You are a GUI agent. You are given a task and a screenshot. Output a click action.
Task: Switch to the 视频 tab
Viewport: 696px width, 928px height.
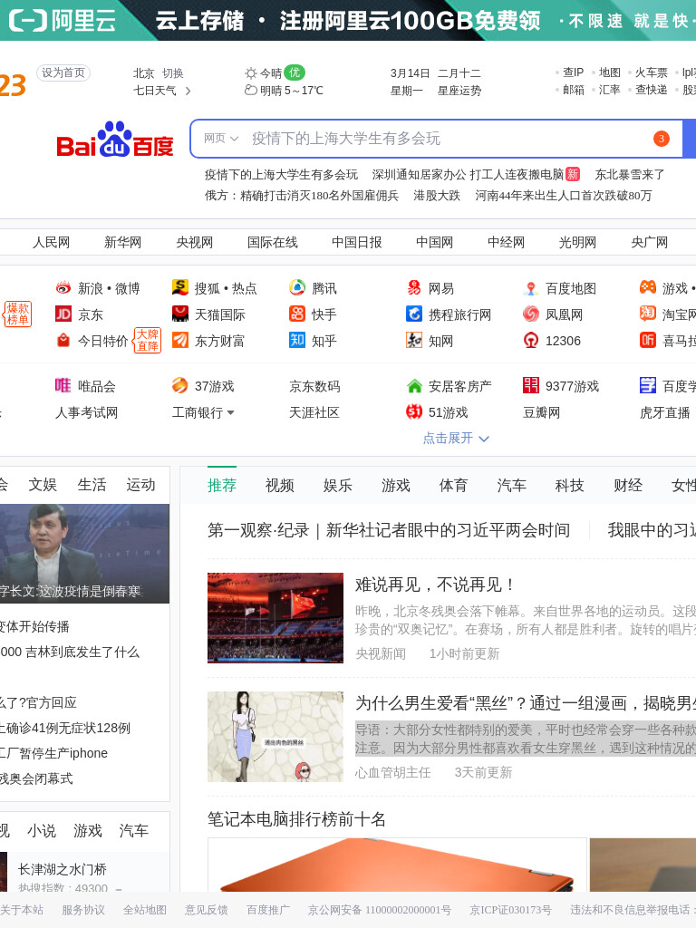coord(280,486)
